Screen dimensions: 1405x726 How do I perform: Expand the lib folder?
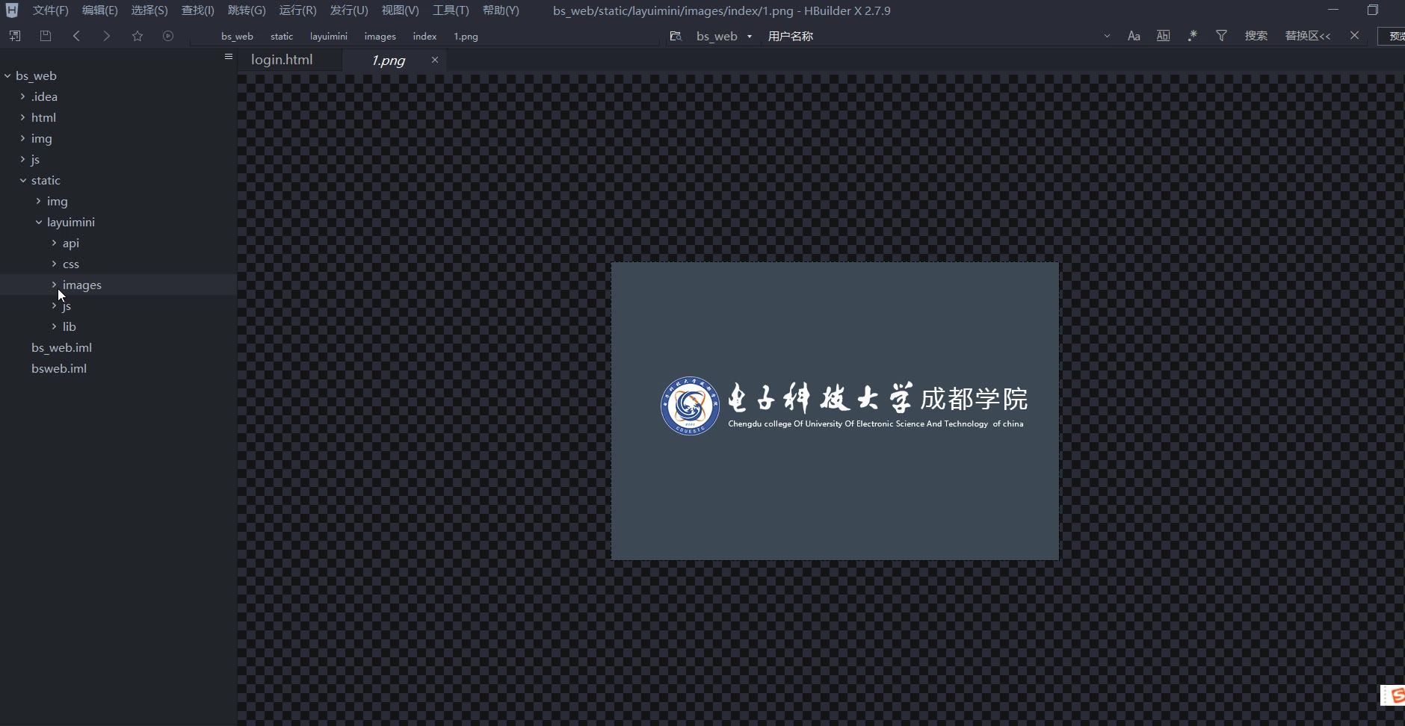coord(55,326)
